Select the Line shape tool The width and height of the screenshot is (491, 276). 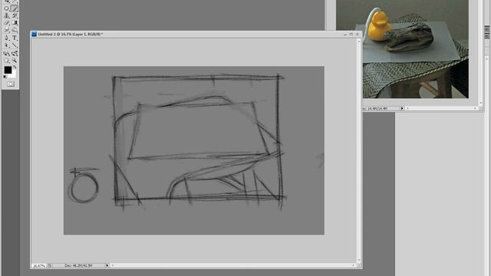pos(15,45)
